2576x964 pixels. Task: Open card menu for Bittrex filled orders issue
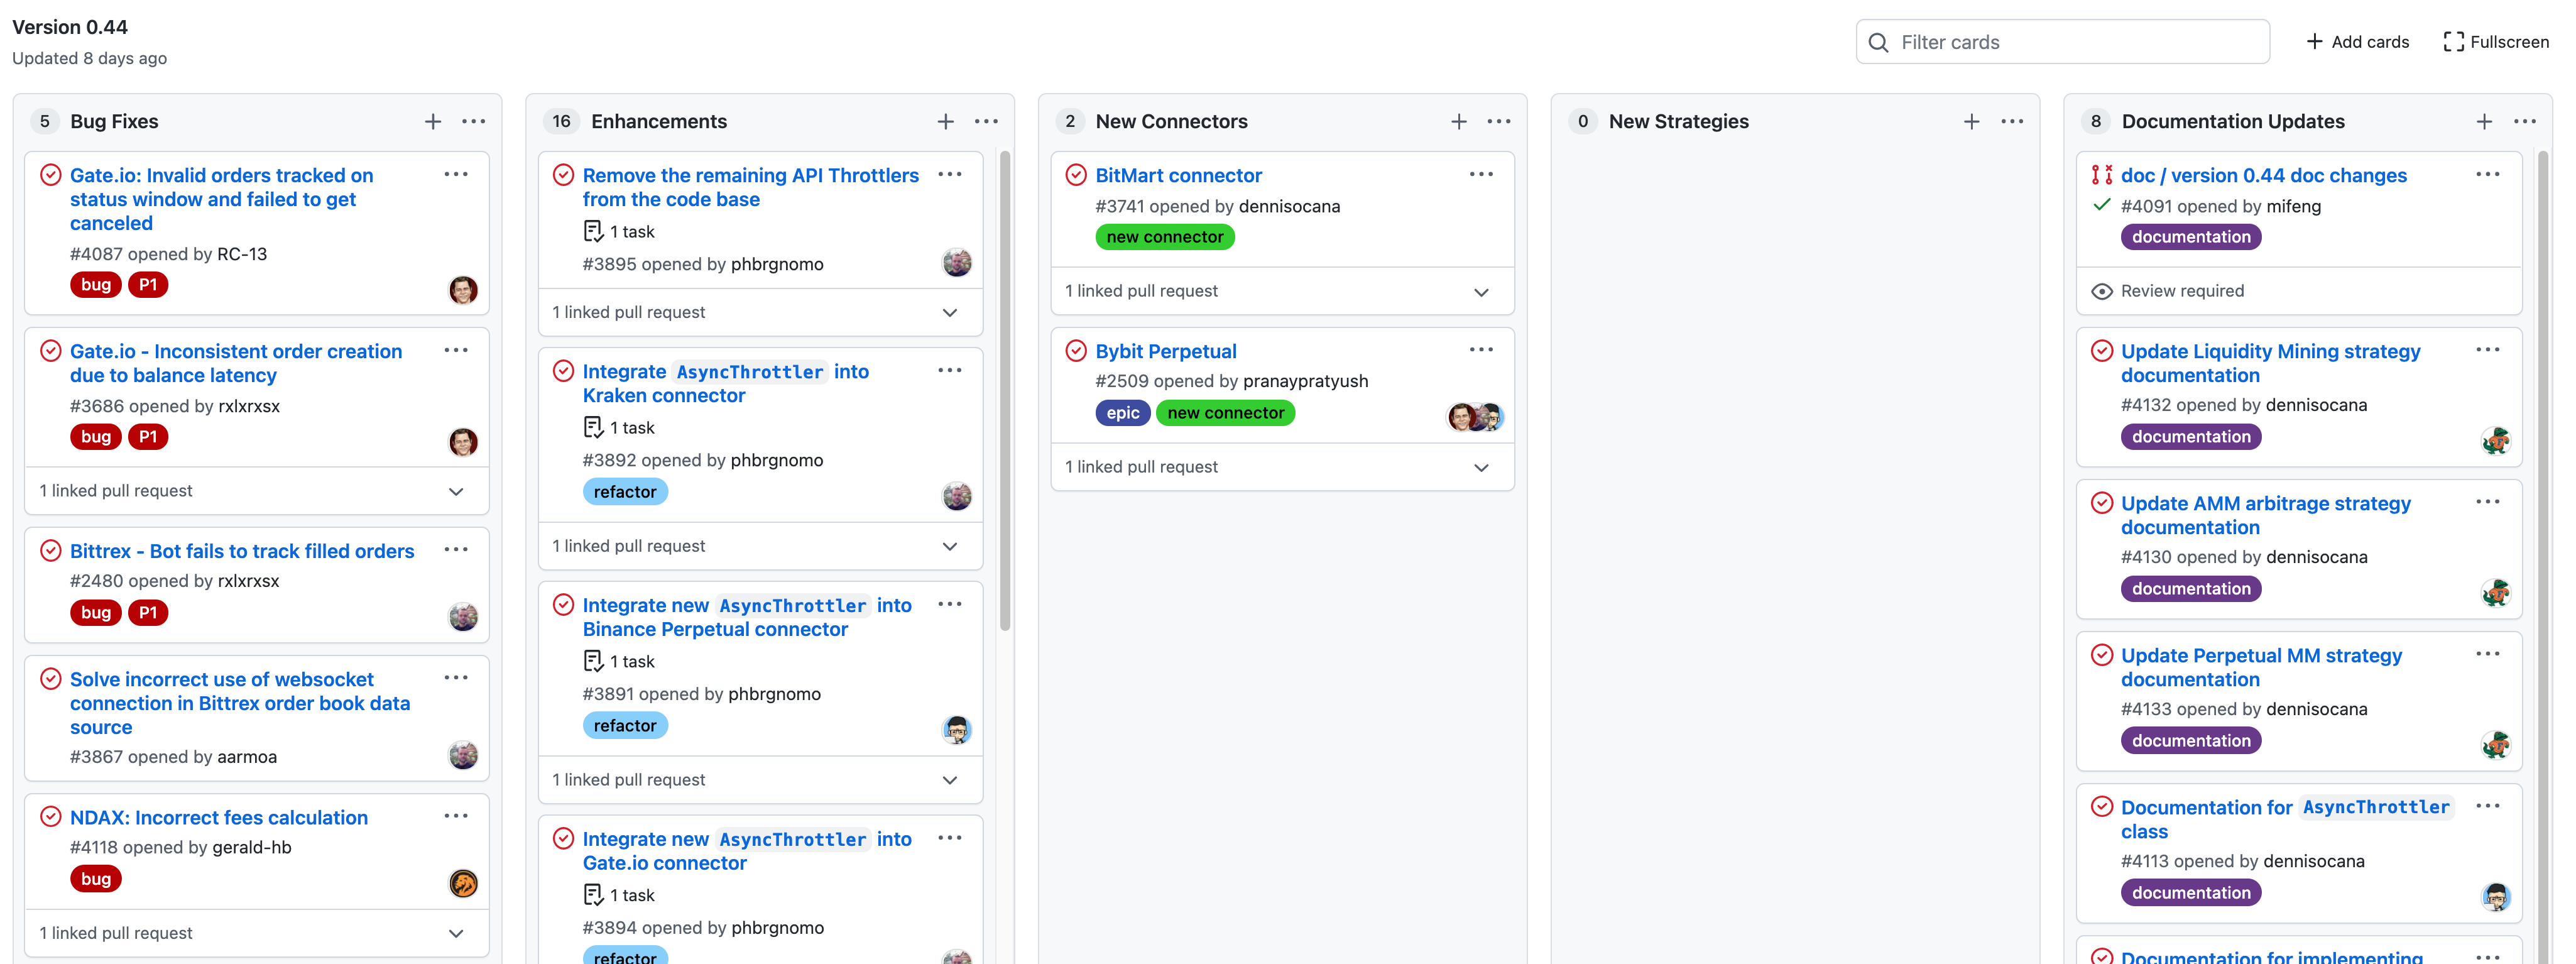[457, 550]
